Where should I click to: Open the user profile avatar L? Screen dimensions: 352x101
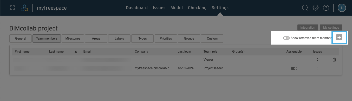pos(342,8)
